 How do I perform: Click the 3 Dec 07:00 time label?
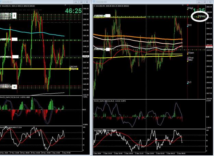click(66, 153)
